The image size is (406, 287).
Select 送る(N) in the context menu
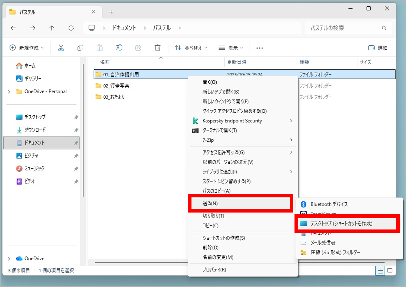pyautogui.click(x=210, y=203)
